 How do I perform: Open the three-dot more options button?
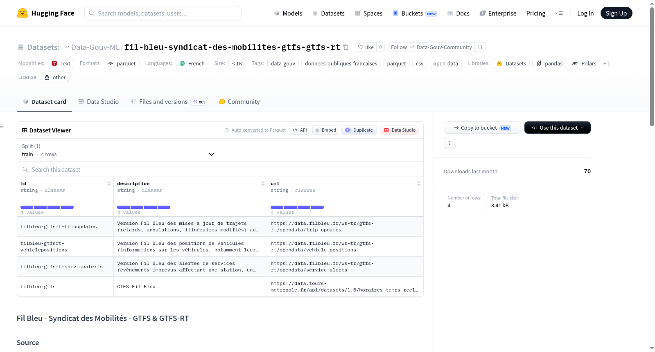450,143
